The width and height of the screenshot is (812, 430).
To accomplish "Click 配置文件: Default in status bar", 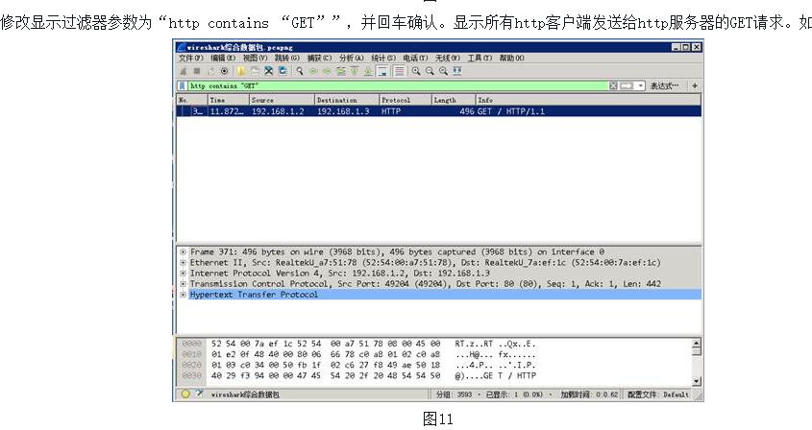I will pyautogui.click(x=658, y=394).
